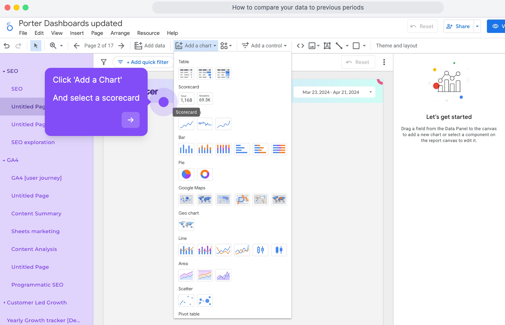The width and height of the screenshot is (505, 325).
Task: Select the Table chart icon
Action: coord(186,73)
